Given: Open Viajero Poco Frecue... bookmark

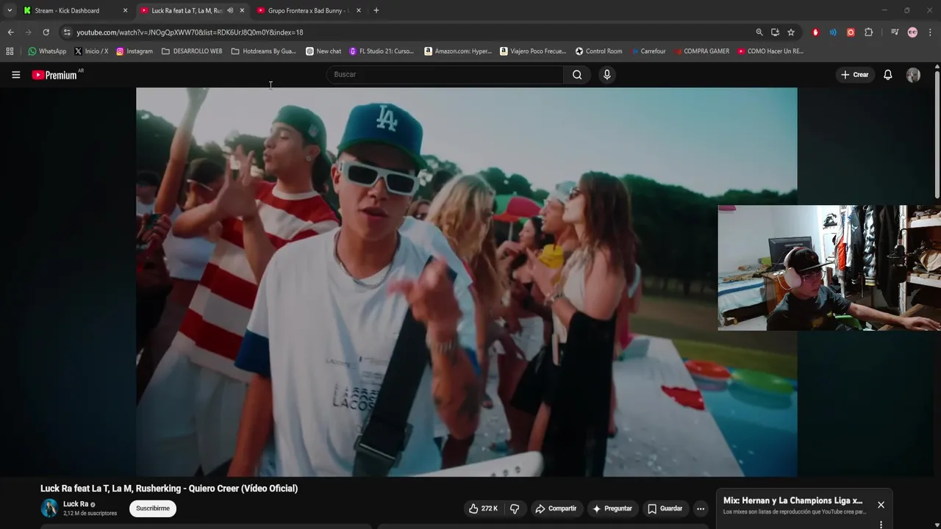Looking at the screenshot, I should click(x=534, y=51).
